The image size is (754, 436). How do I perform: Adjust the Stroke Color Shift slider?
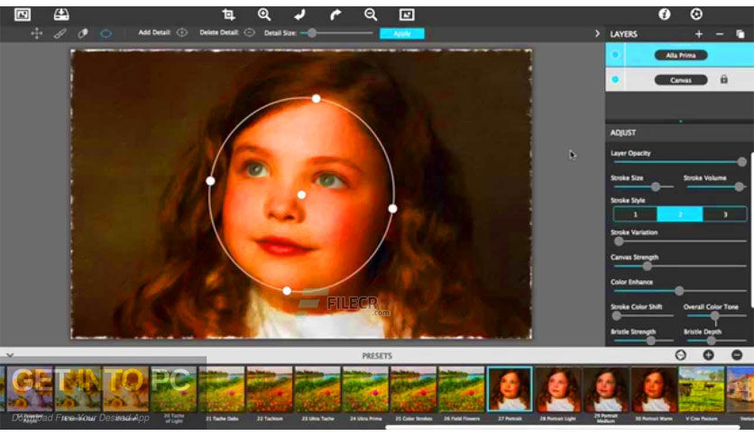642,315
